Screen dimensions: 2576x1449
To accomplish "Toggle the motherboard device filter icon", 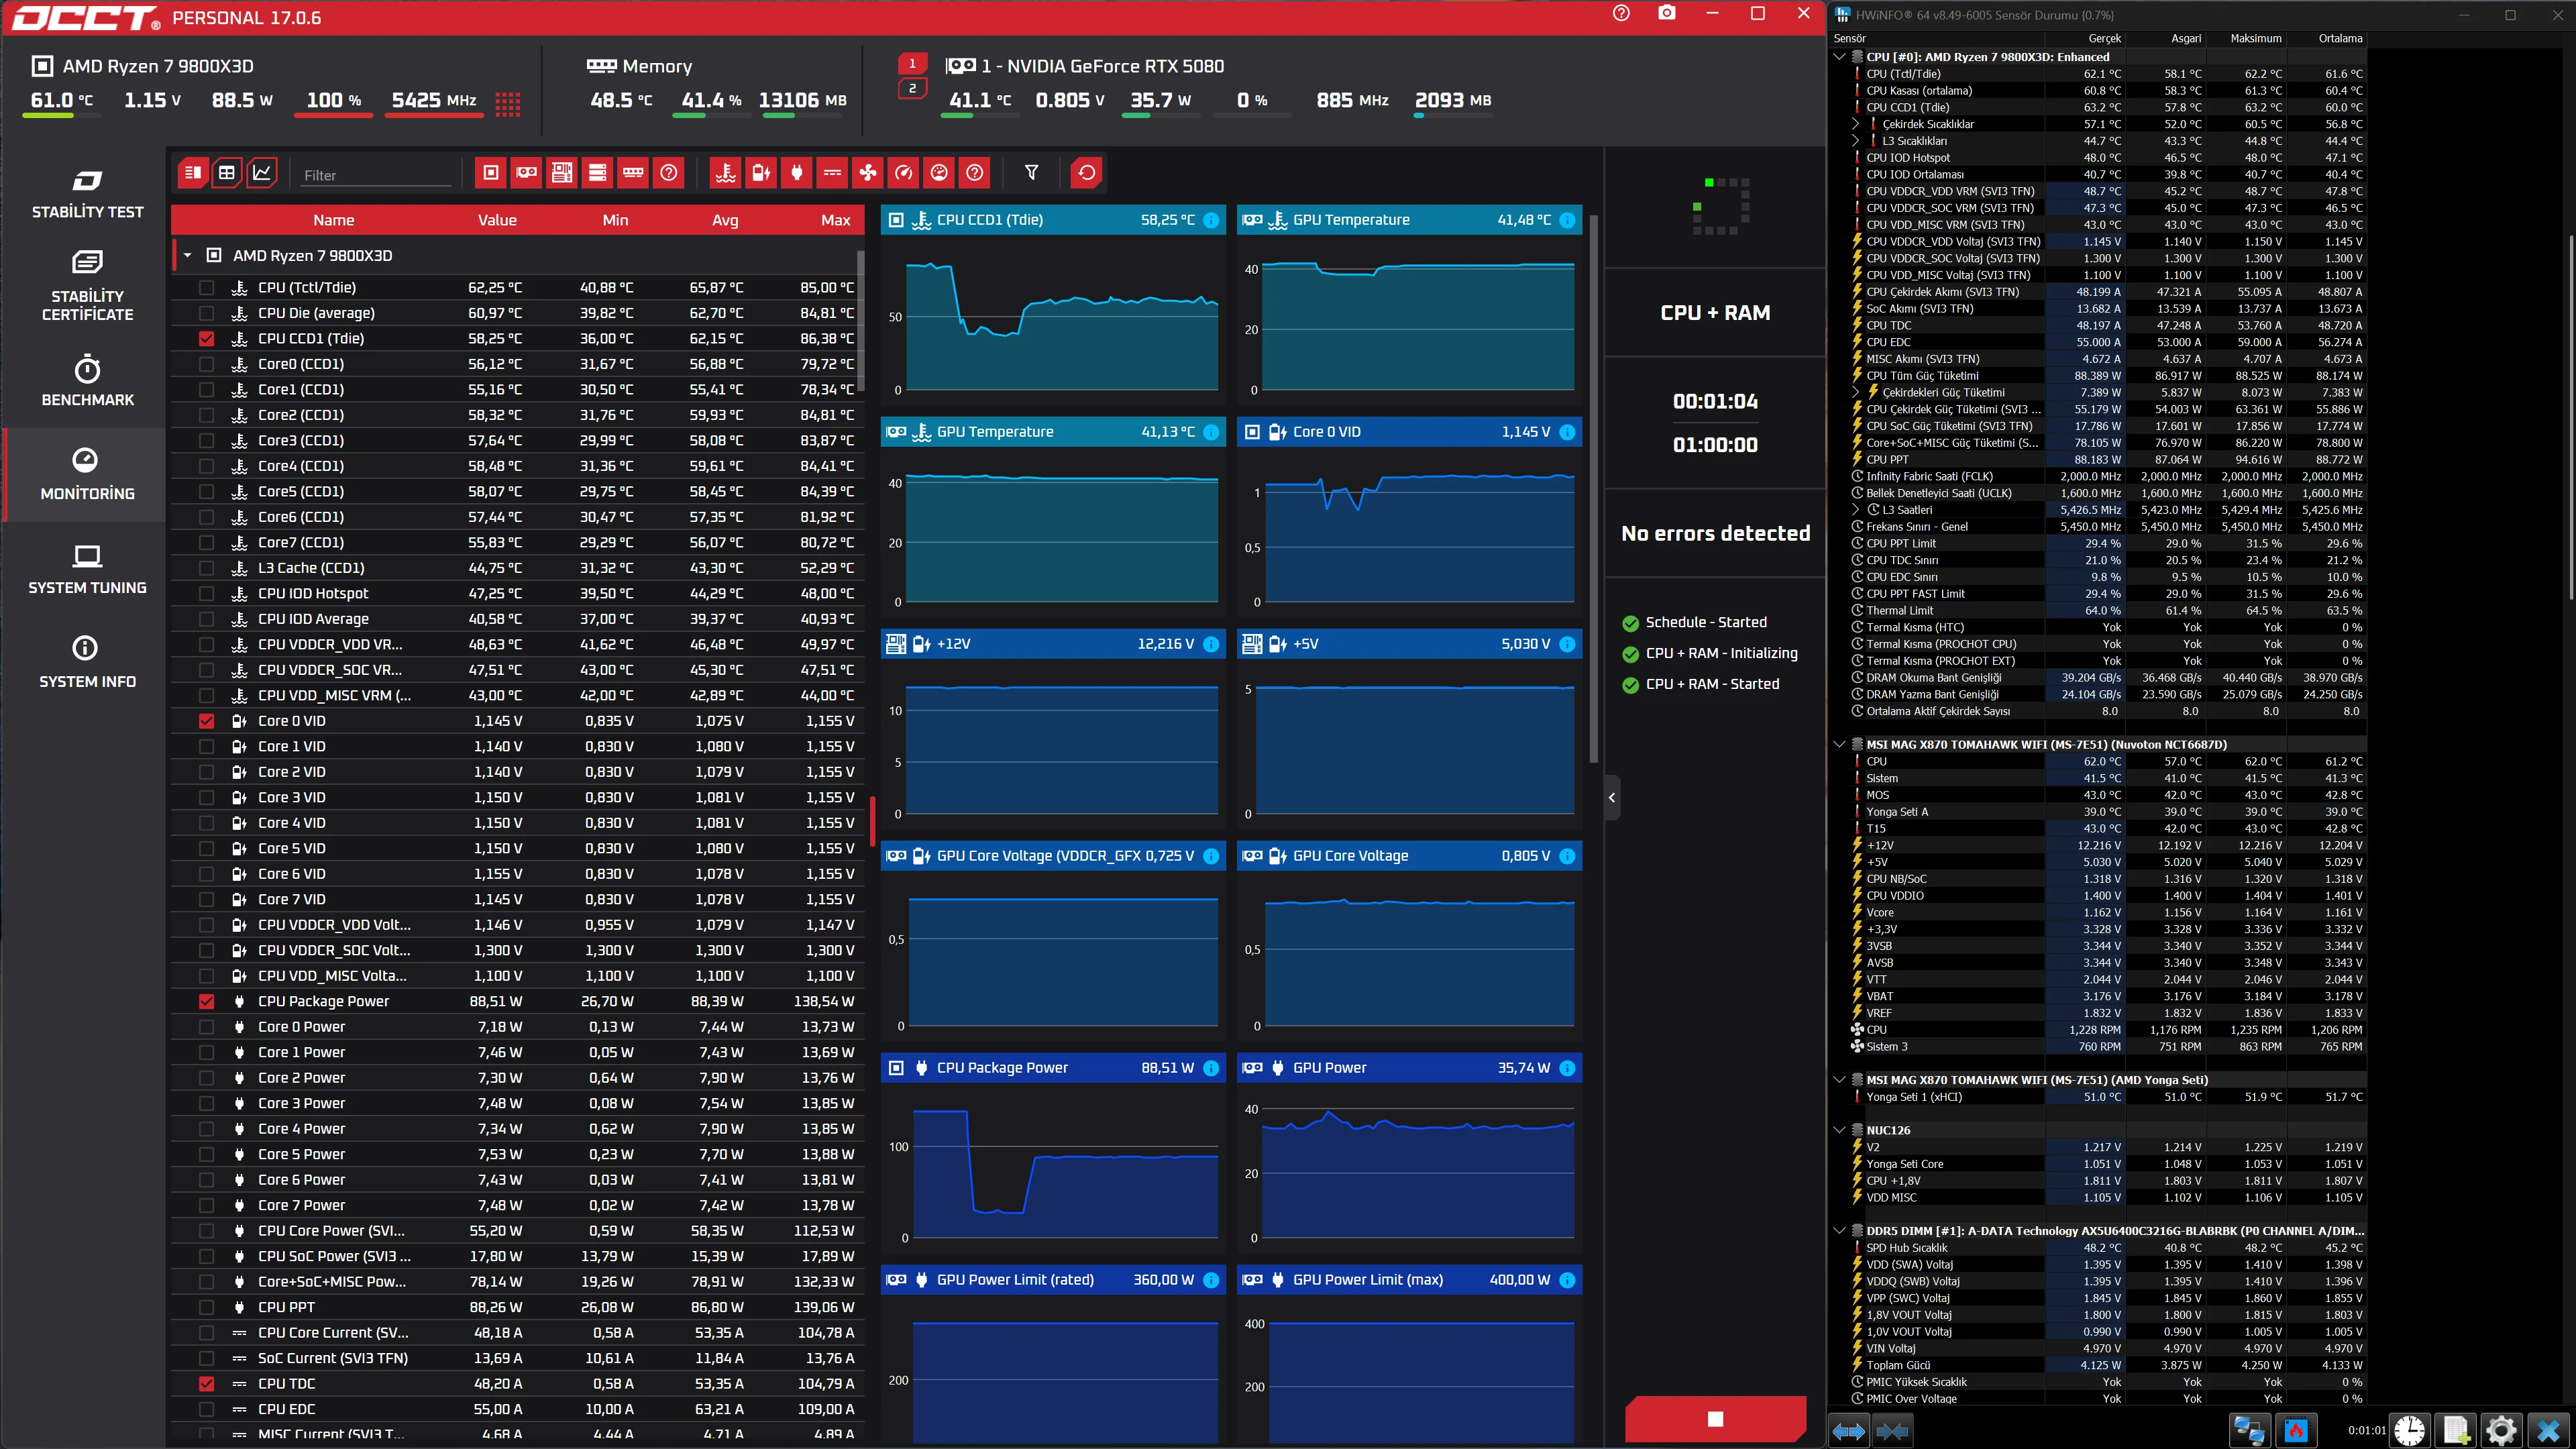I will [562, 173].
